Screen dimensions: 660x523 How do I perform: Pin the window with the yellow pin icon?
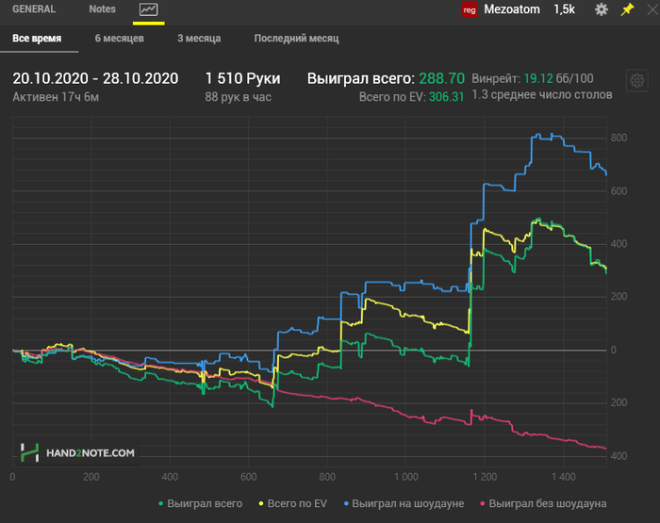(x=627, y=9)
